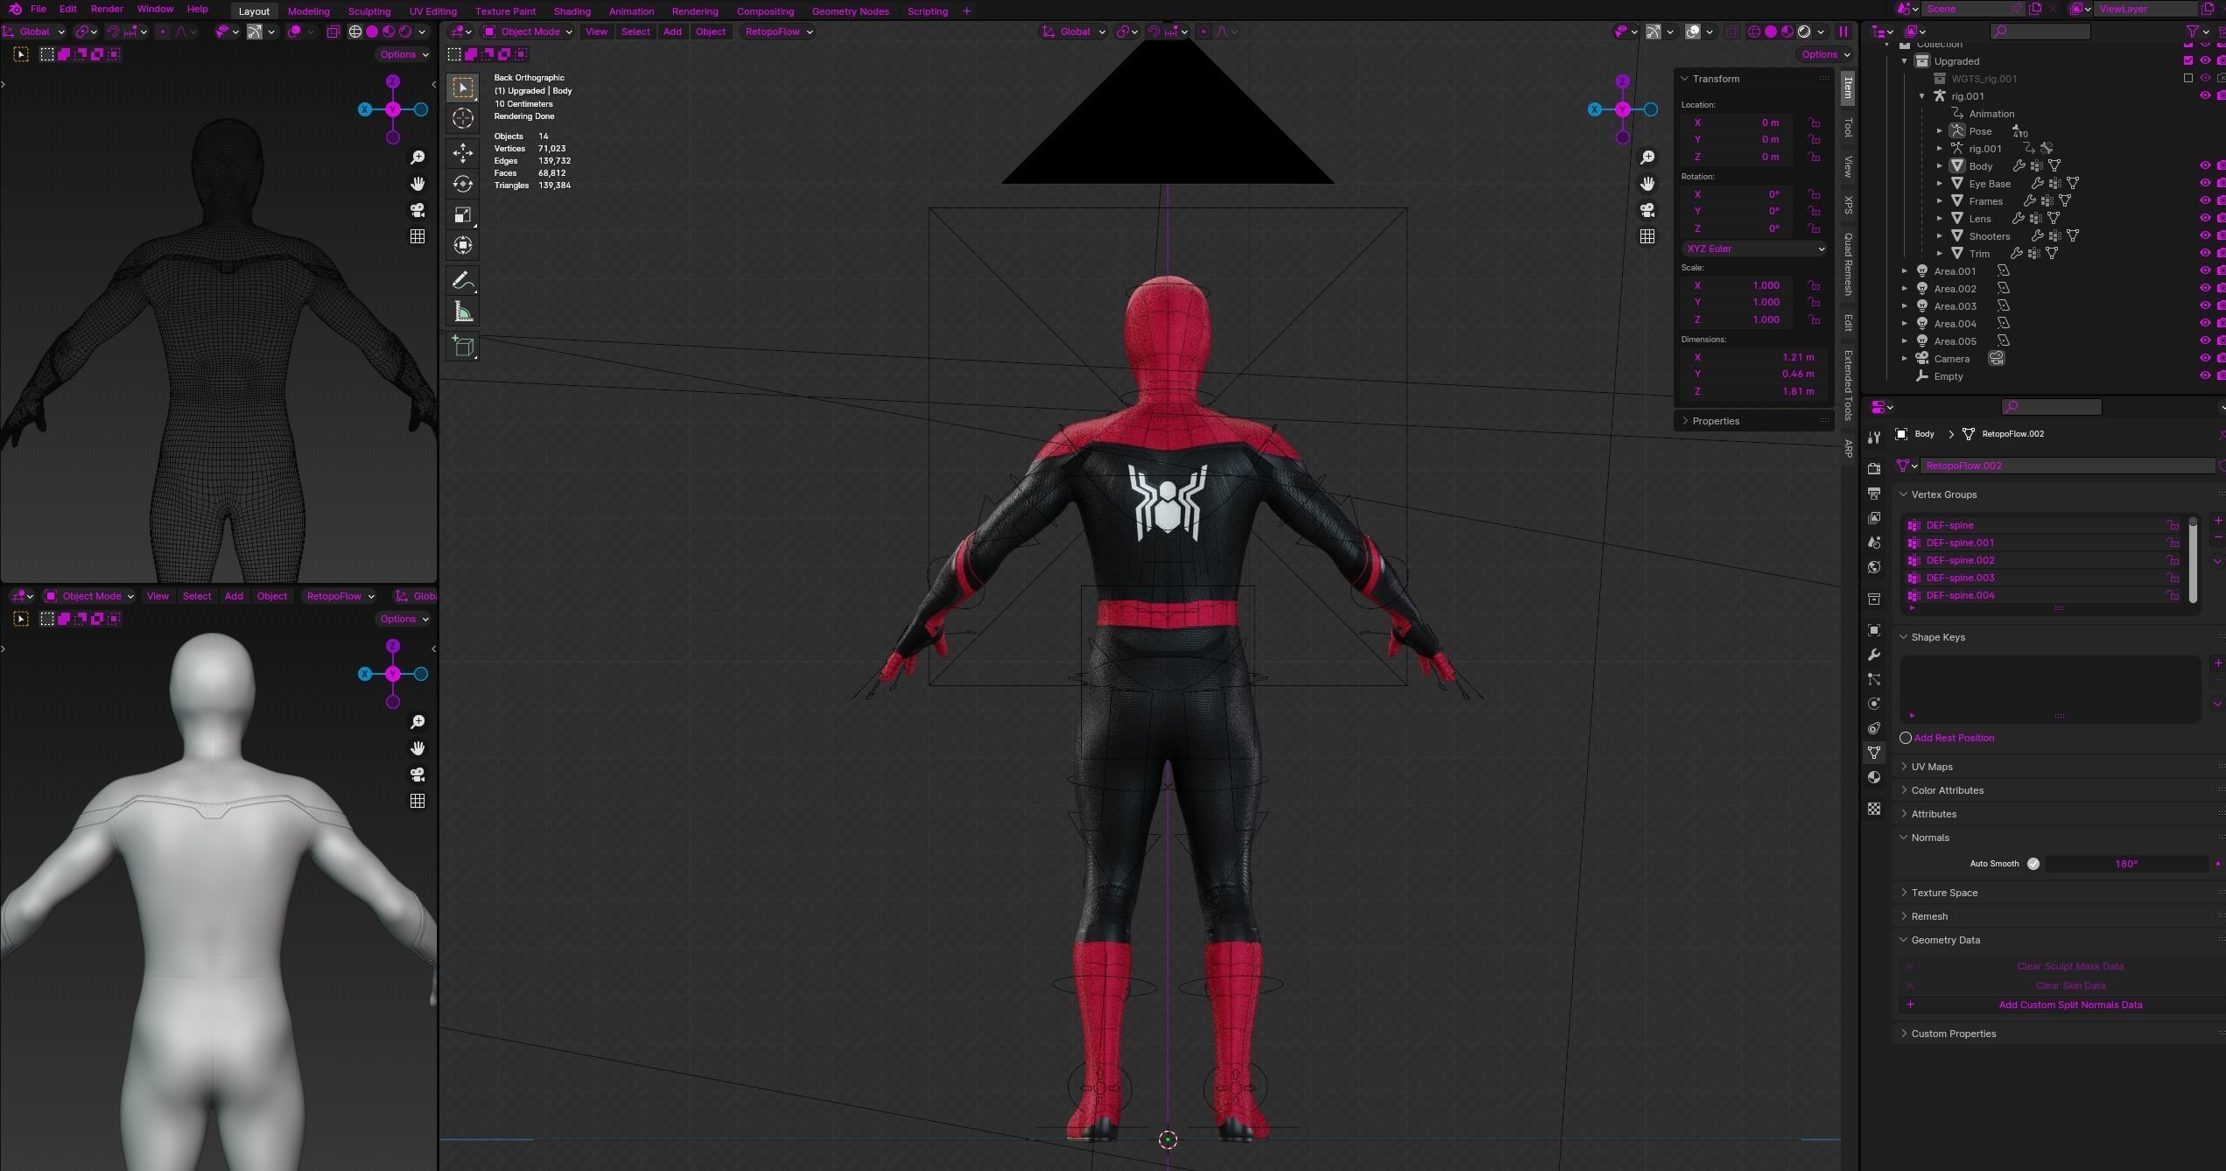Collapse the Vertex Groups panel
2226x1171 pixels.
pyautogui.click(x=1943, y=494)
